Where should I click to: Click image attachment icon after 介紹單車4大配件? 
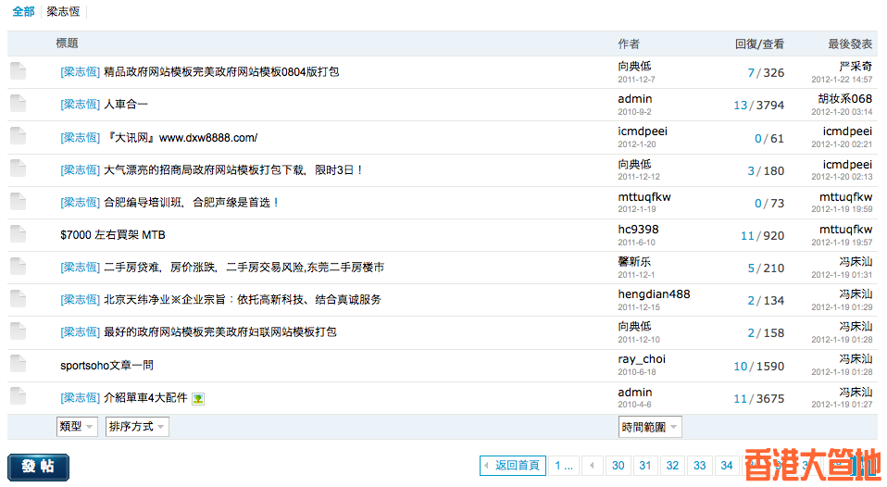198,399
